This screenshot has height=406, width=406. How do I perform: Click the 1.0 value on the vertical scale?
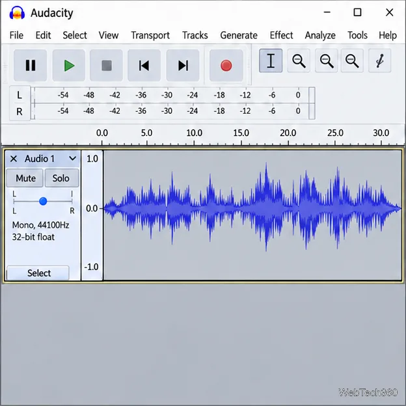coord(92,159)
